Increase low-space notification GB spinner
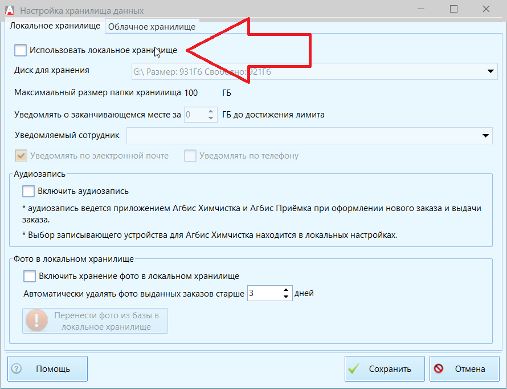 point(211,111)
